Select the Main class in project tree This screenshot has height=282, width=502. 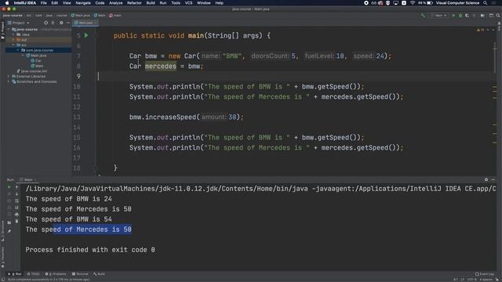[37, 66]
